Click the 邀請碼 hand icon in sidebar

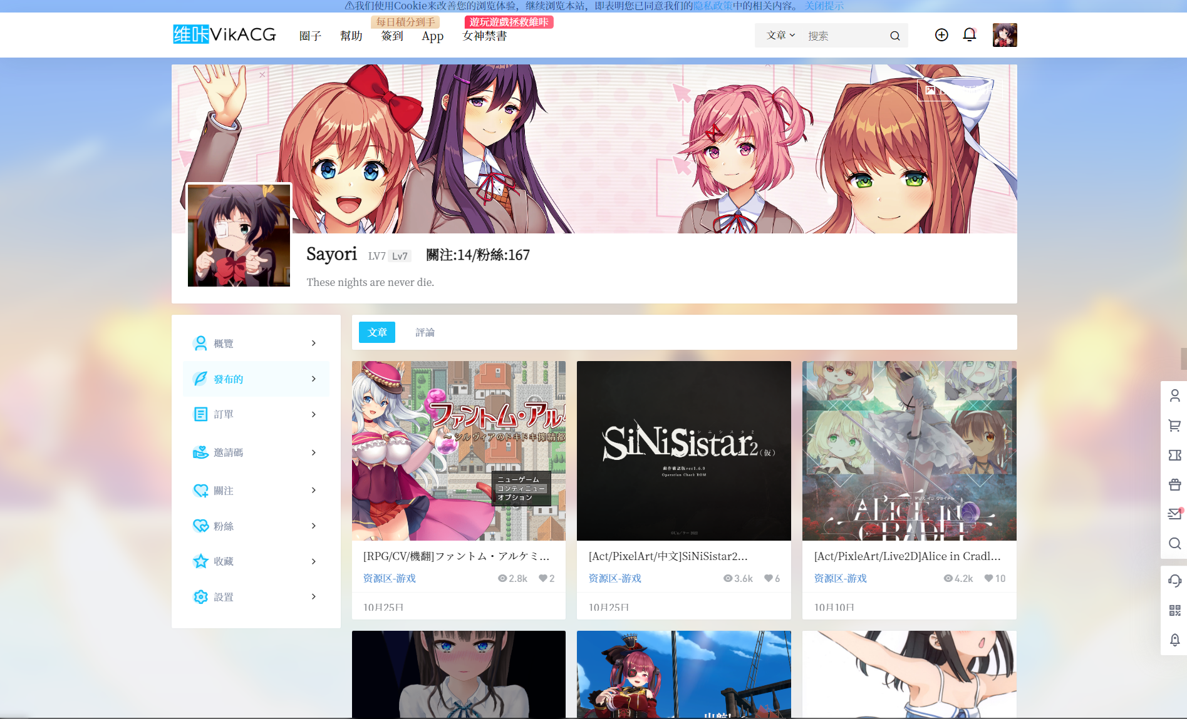[200, 452]
